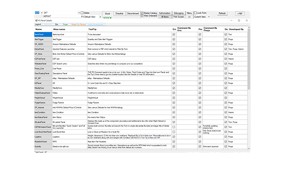Expand the 247 combo box arrow
This screenshot has width=285, height=174.
79,13
